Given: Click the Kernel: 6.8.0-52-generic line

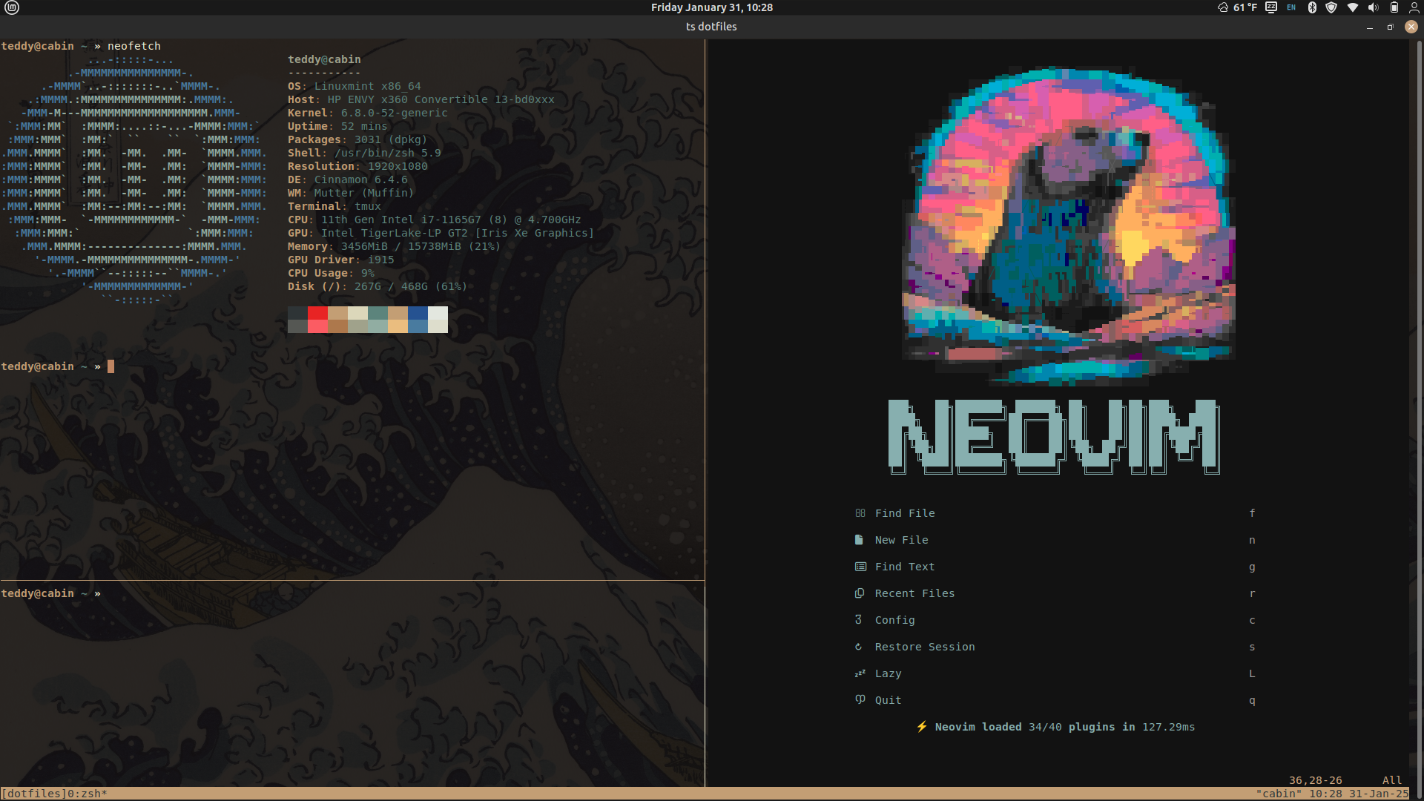Looking at the screenshot, I should tap(368, 113).
